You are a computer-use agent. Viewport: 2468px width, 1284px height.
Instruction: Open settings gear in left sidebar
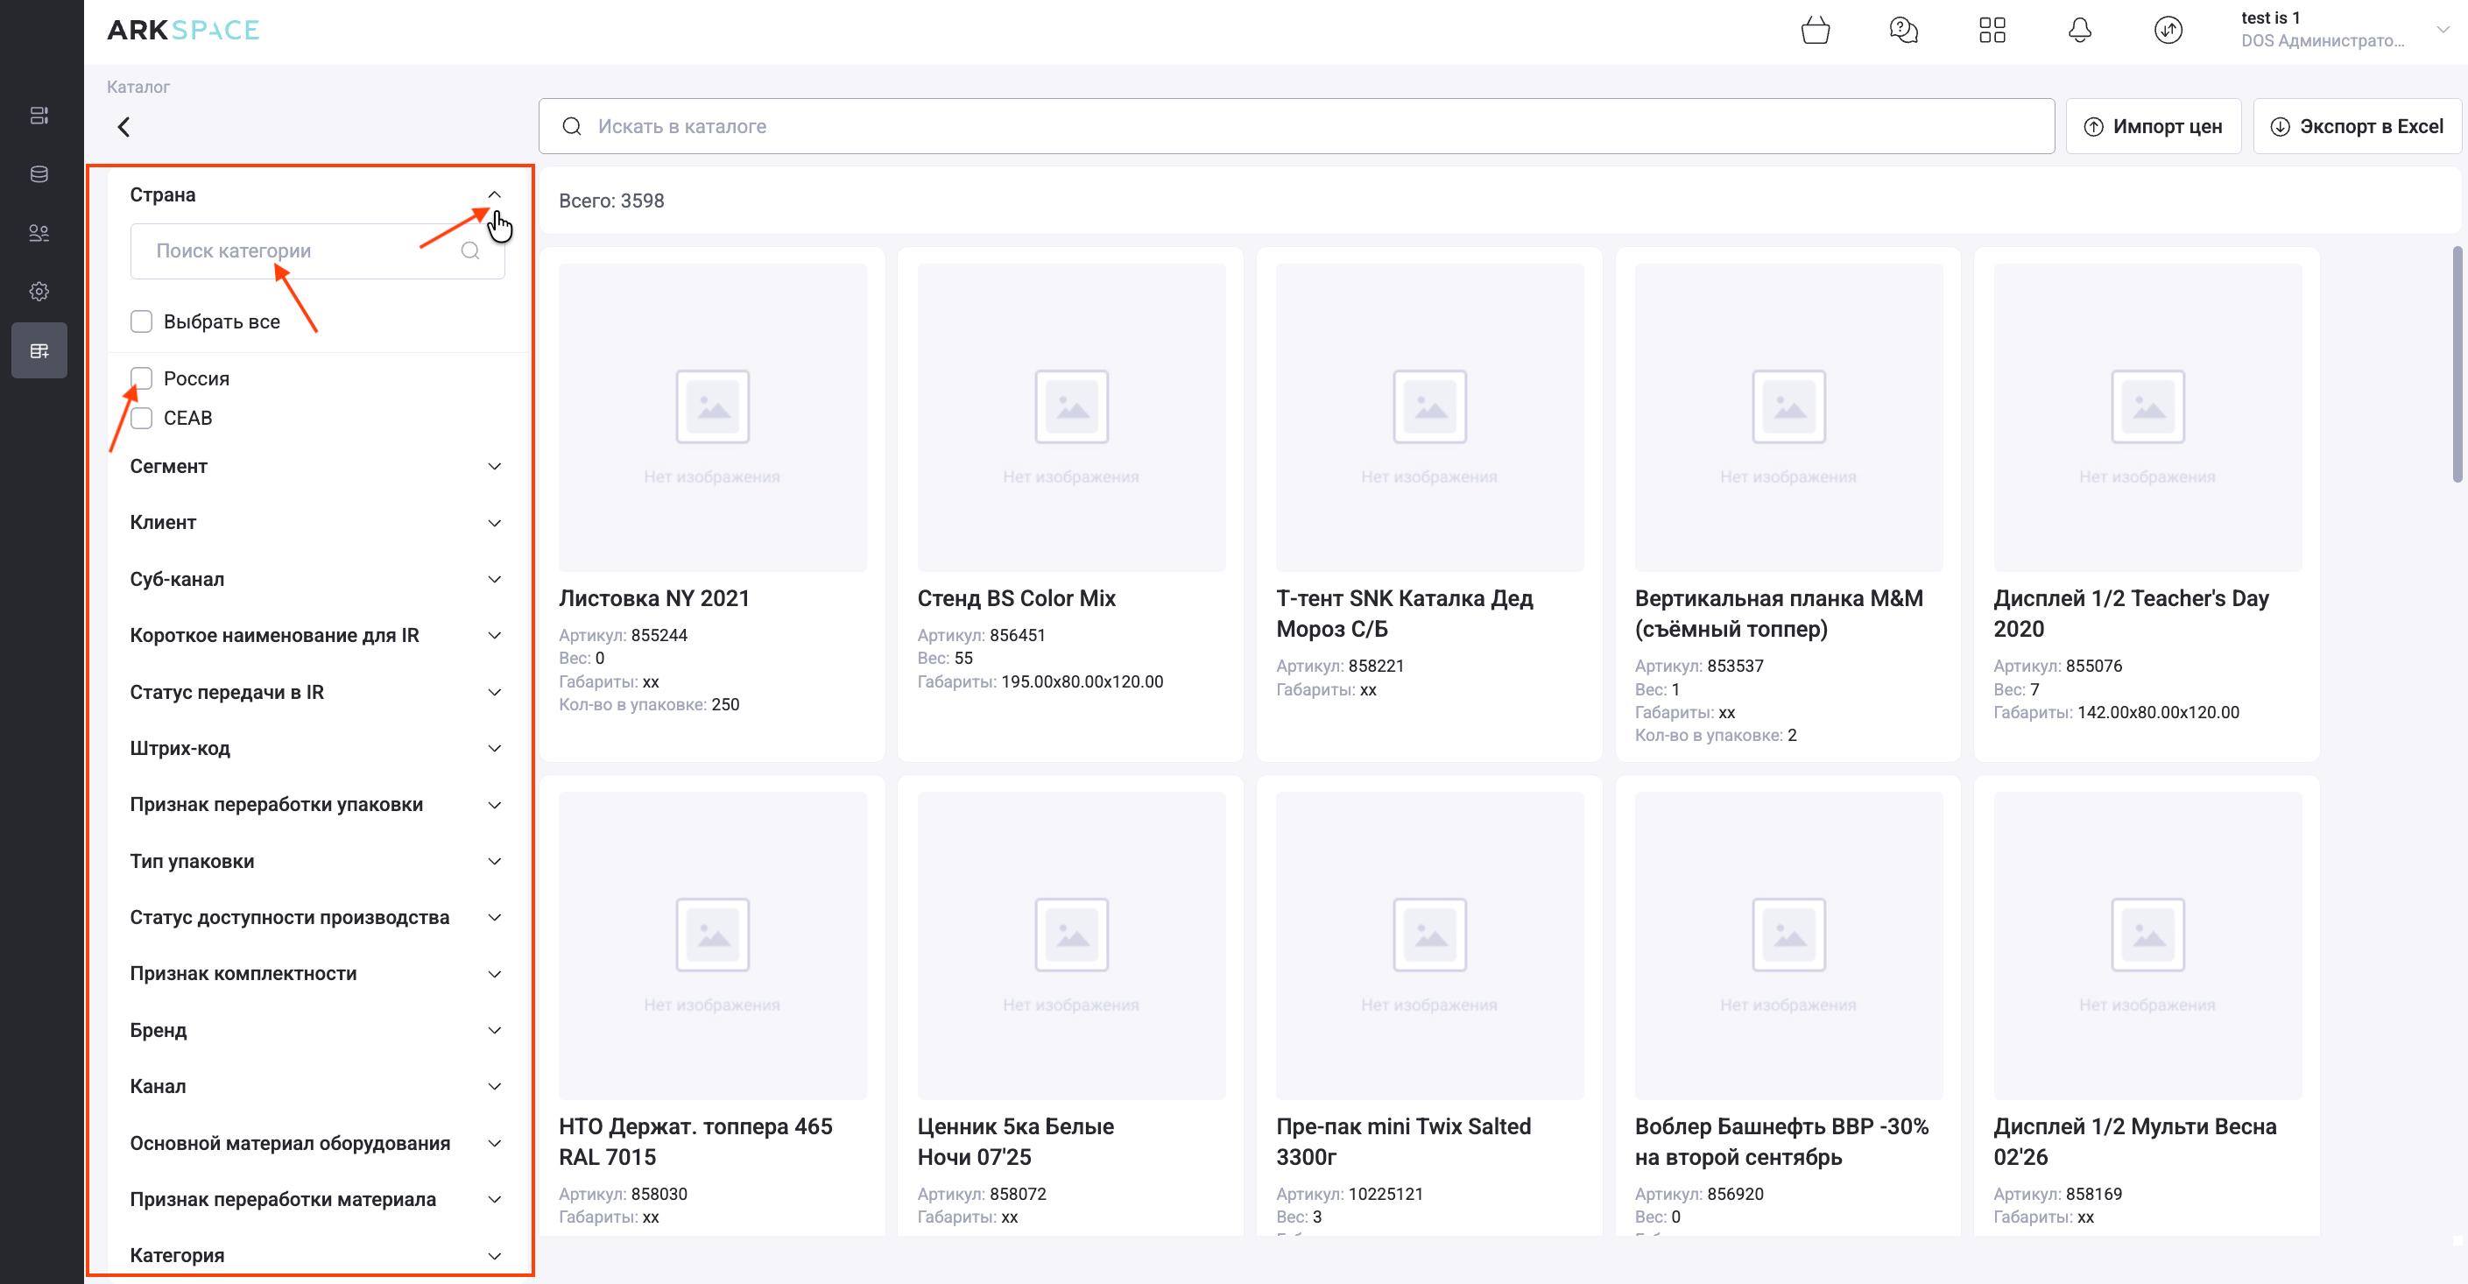click(39, 292)
